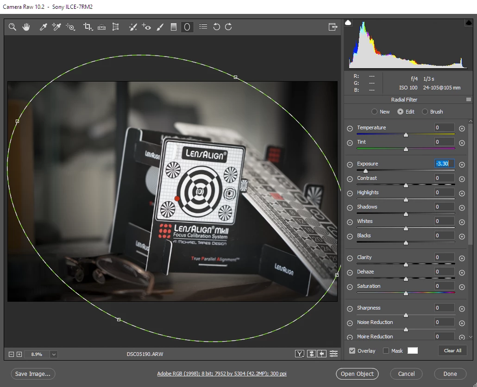Decrease Exposure with minus icon
Screen dimensions: 477x387
pos(350,165)
